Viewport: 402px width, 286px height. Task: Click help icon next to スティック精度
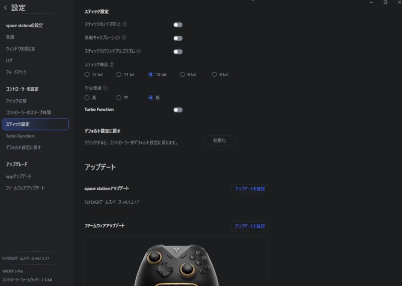point(112,65)
